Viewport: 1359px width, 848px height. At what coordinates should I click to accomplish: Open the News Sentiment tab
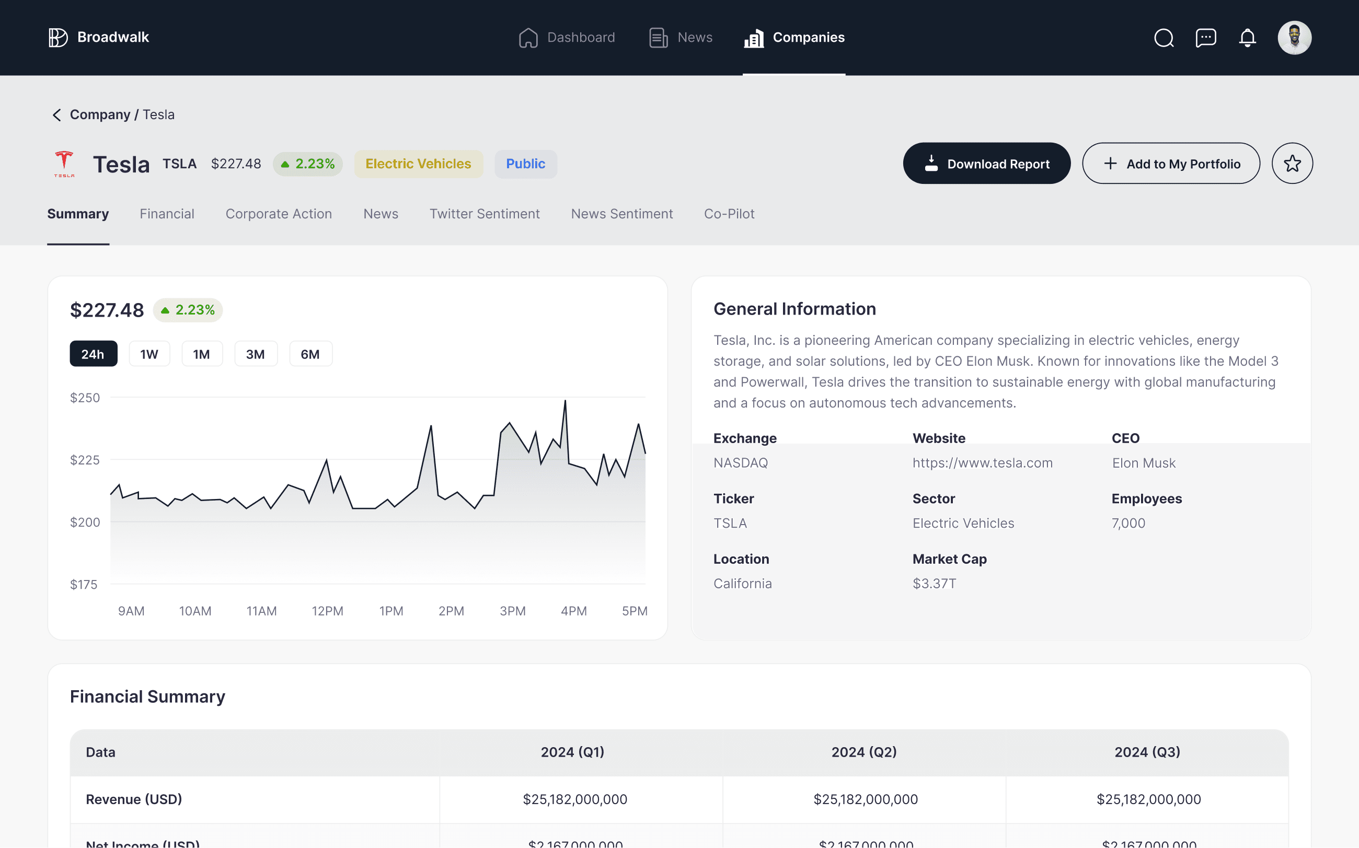click(x=621, y=214)
